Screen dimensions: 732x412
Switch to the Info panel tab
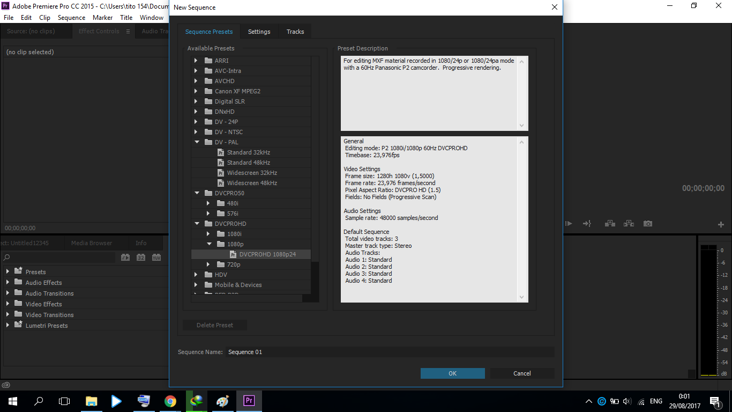[x=141, y=243]
